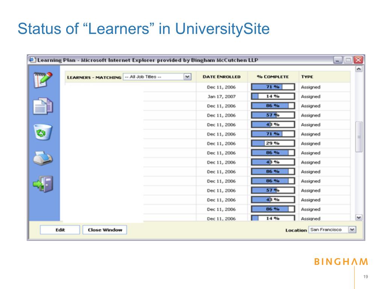Click the Internet Explorer title bar icon
The height and width of the screenshot is (289, 385).
32,60
